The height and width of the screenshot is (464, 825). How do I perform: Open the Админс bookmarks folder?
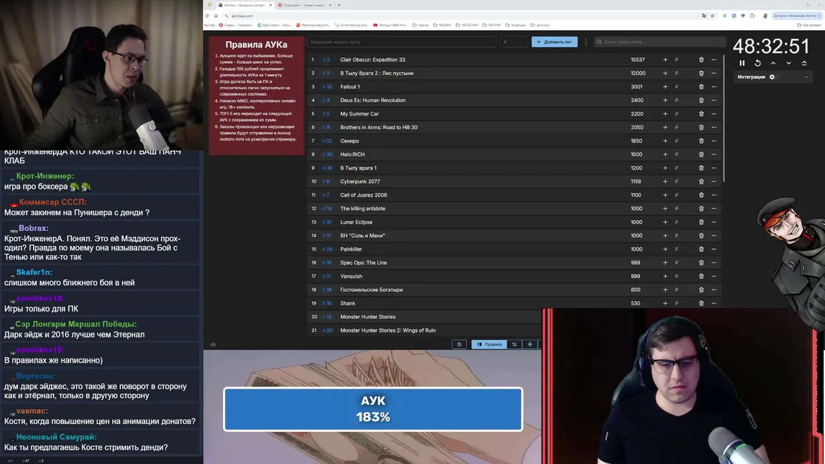tap(421, 25)
